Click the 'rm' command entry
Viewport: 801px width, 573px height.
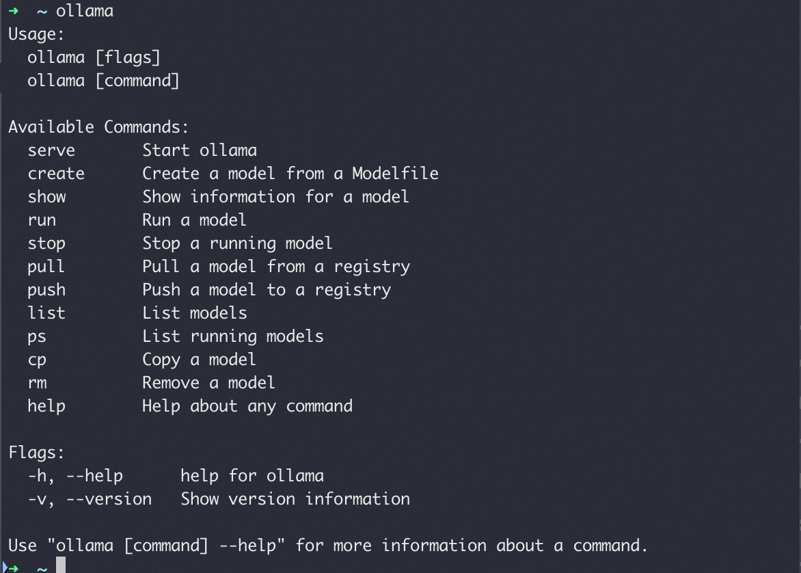point(37,383)
